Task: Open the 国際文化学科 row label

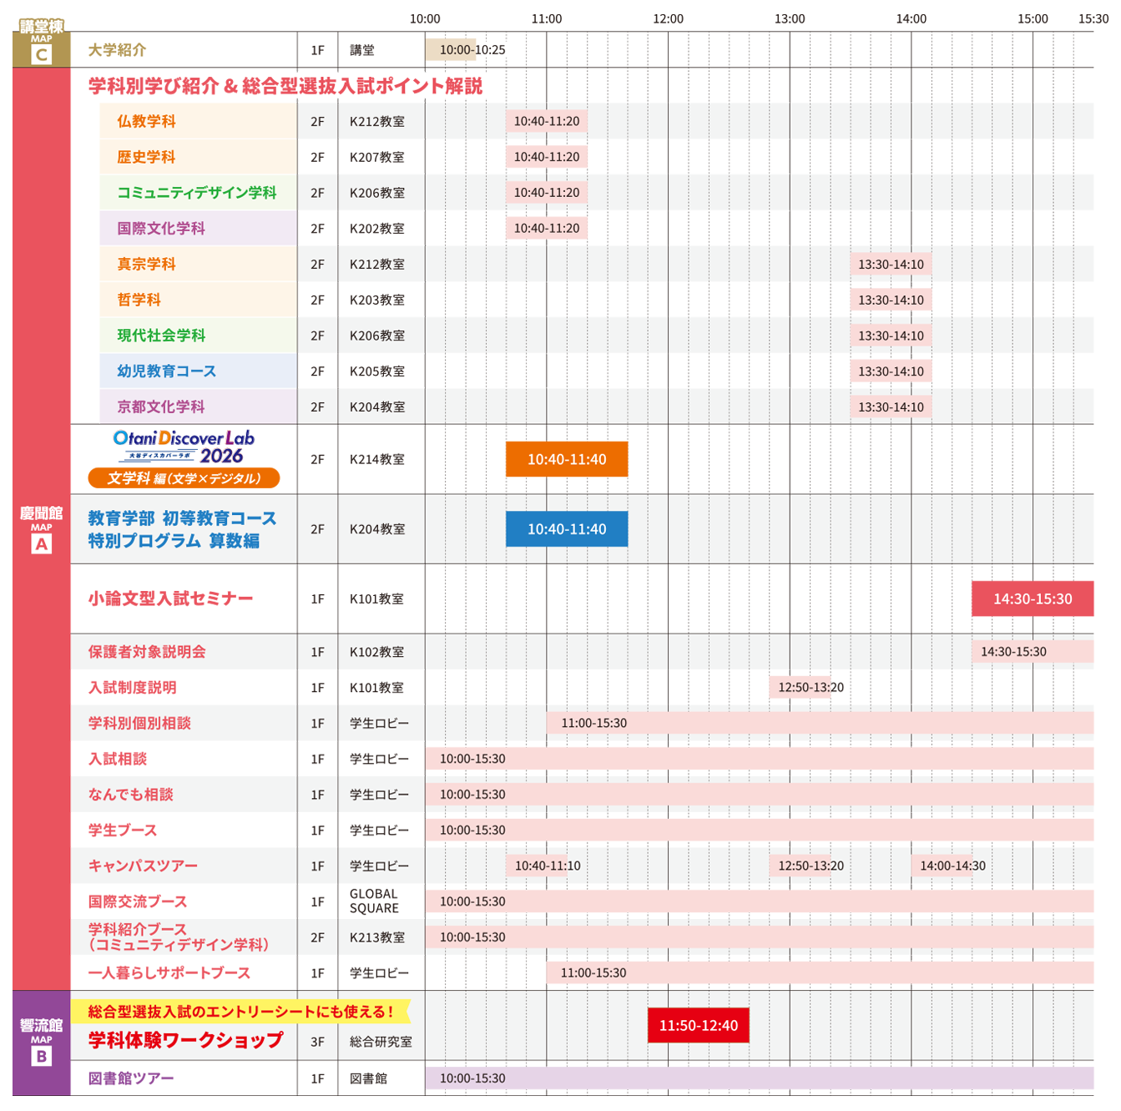Action: pyautogui.click(x=161, y=228)
